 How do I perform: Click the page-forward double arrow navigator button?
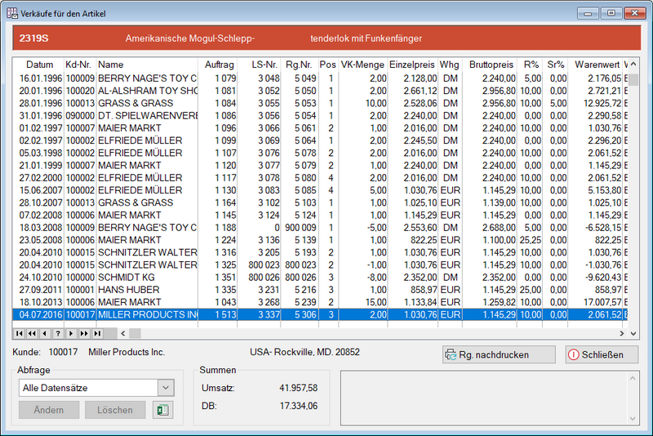pos(84,333)
